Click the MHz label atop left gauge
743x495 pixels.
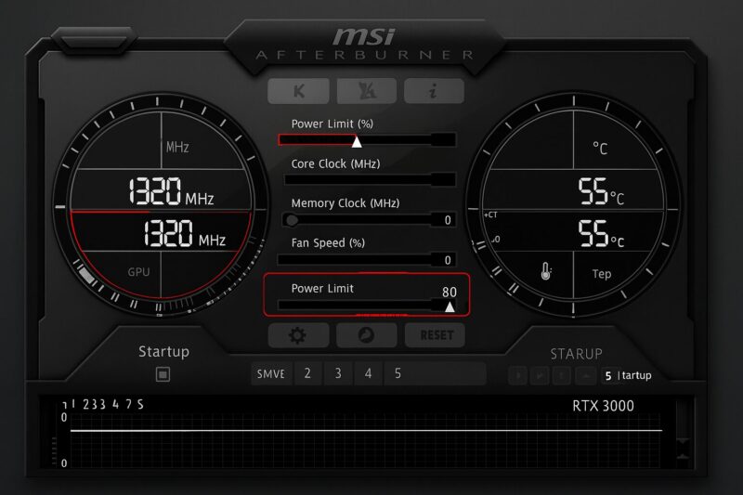tap(177, 148)
